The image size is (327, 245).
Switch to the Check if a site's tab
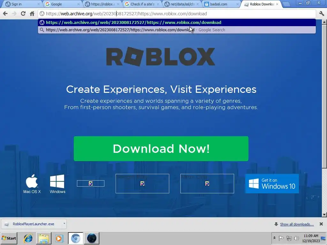(x=141, y=4)
